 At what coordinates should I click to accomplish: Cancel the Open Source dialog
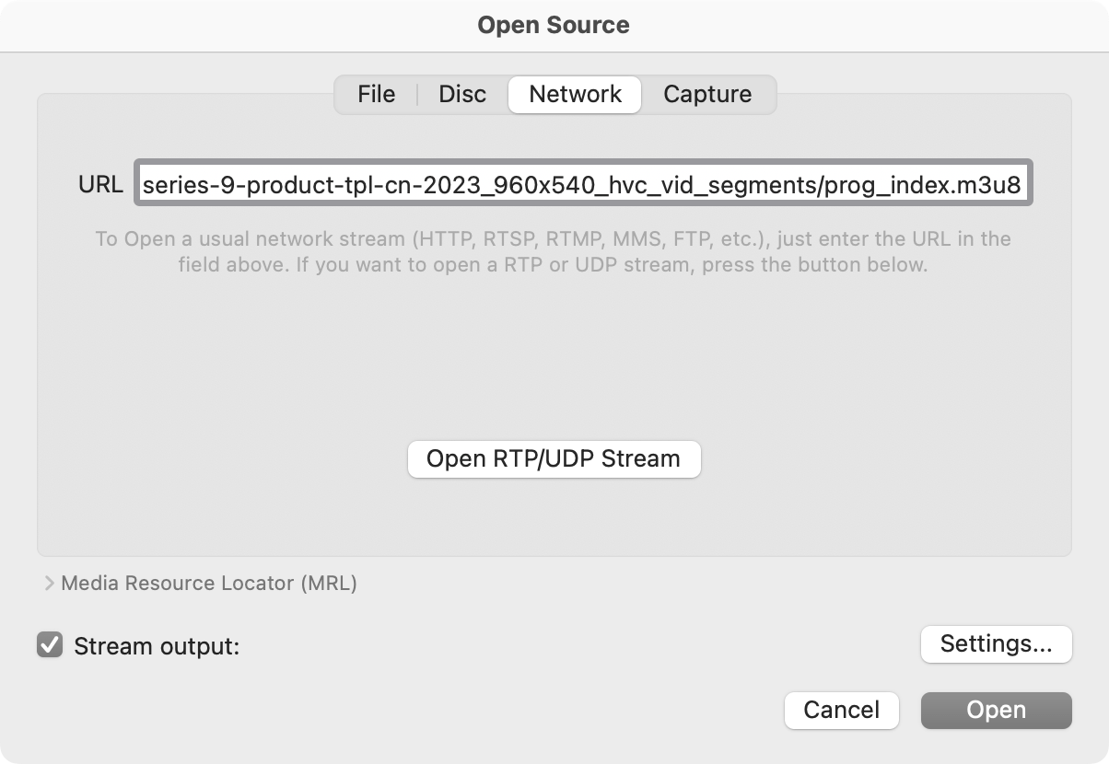(x=841, y=710)
